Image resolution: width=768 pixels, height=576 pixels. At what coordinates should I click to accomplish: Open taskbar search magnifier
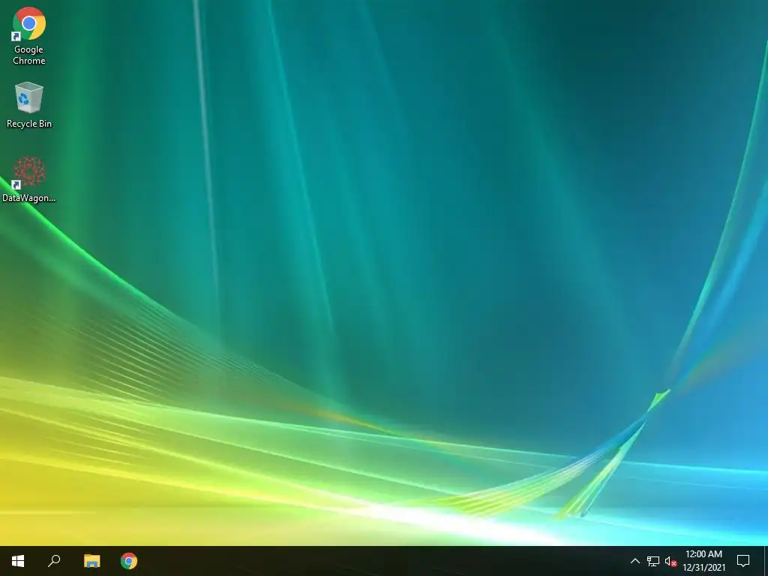point(54,561)
